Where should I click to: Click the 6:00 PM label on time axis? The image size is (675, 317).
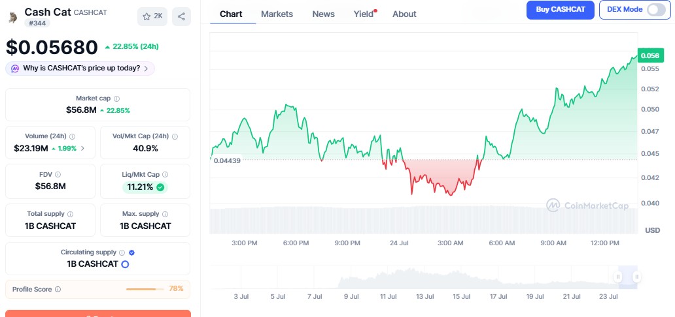pos(296,243)
